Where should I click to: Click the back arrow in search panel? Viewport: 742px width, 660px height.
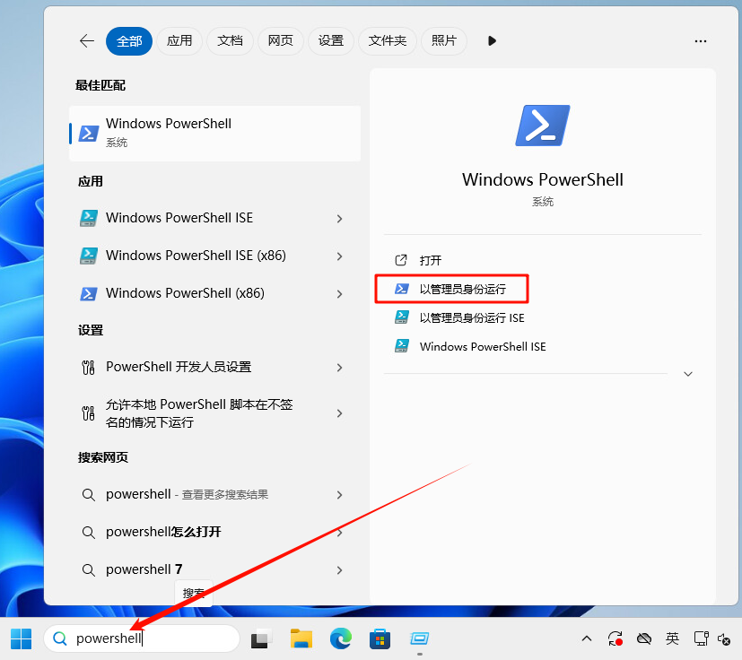86,40
